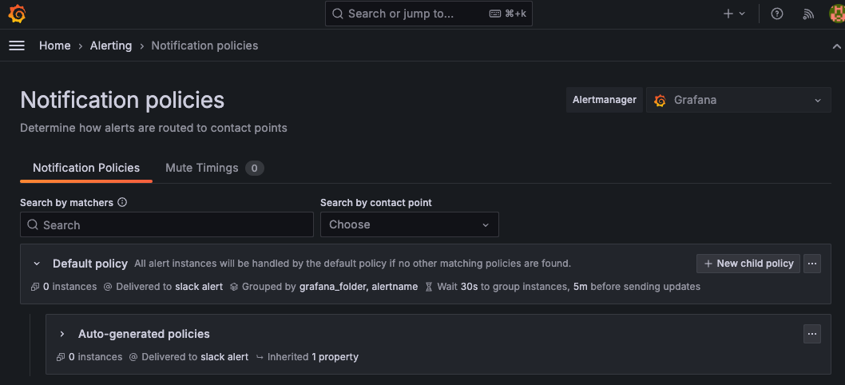
Task: Click the Search or jump to field
Action: [x=429, y=14]
